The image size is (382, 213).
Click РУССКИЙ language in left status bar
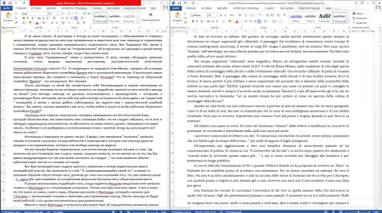(58, 212)
